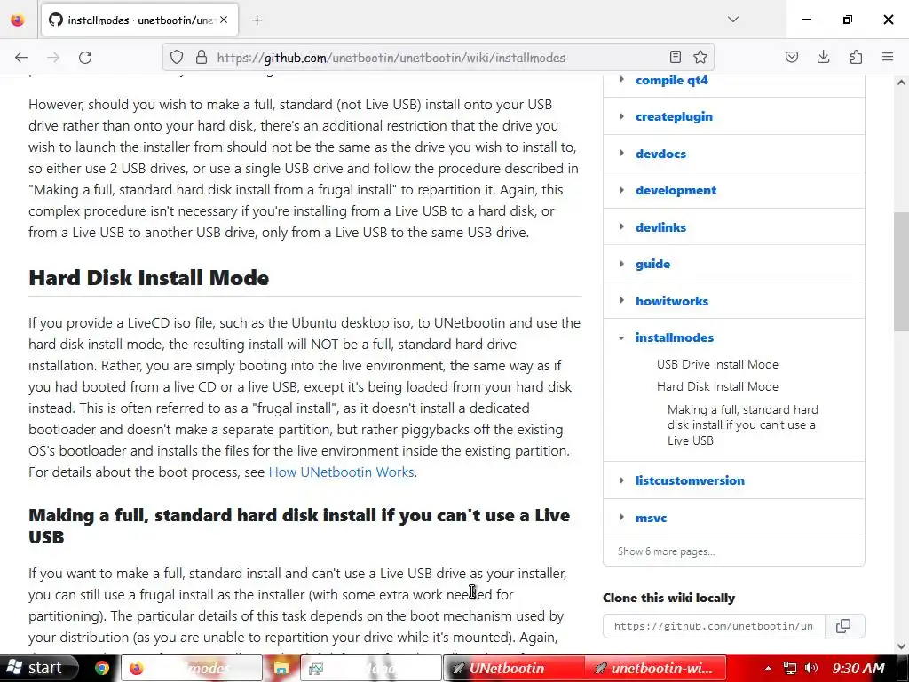Open the msvc link
Screen dimensions: 909x682
tap(651, 518)
